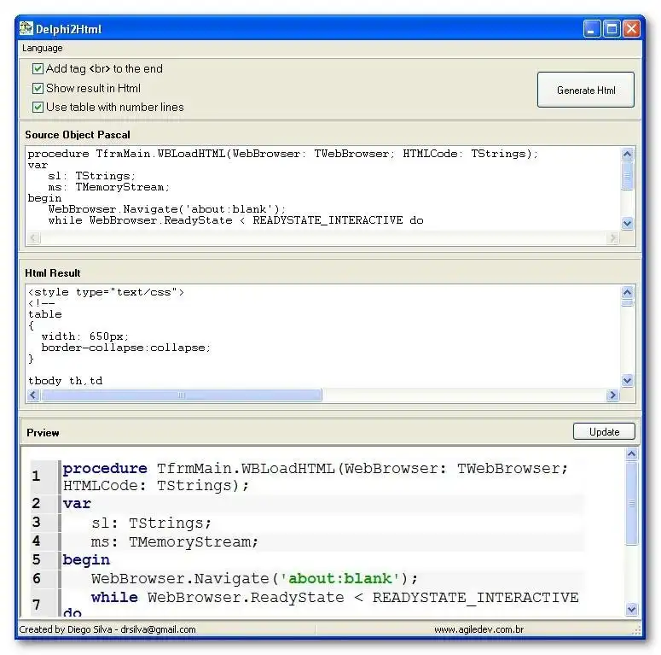The width and height of the screenshot is (661, 655).
Task: Click the 'procedure' keyword in the preview
Action: pos(105,469)
